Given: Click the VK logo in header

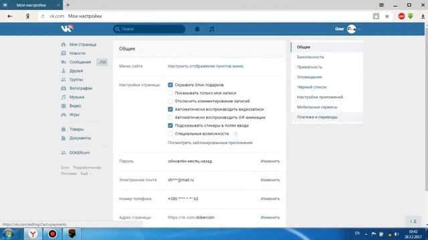Looking at the screenshot, I should 67,29.
